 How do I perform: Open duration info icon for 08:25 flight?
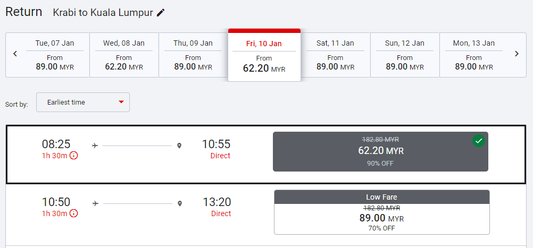tap(74, 156)
